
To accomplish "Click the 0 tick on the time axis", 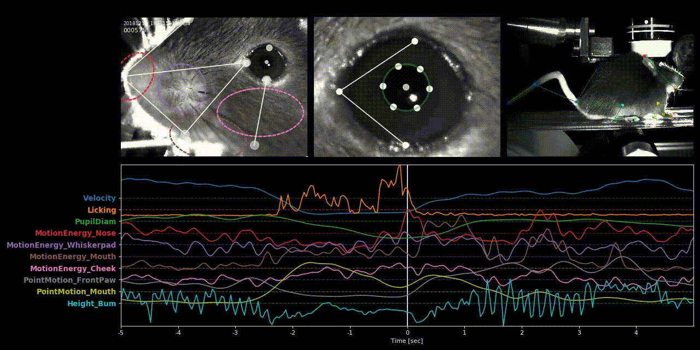I will (407, 332).
